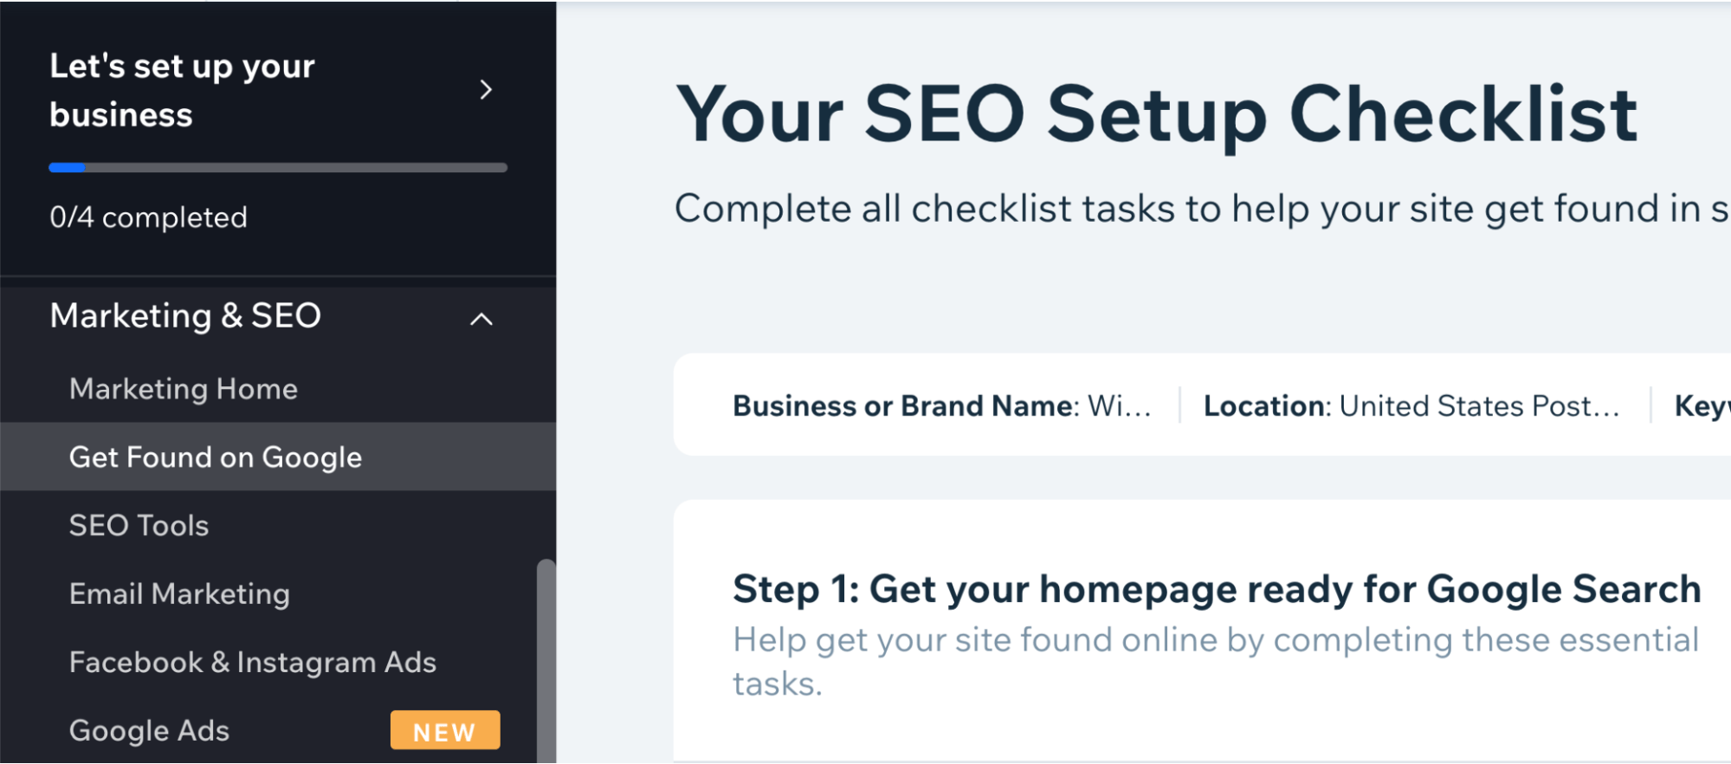Click the setup progress bar
The height and width of the screenshot is (764, 1731).
coord(278,168)
